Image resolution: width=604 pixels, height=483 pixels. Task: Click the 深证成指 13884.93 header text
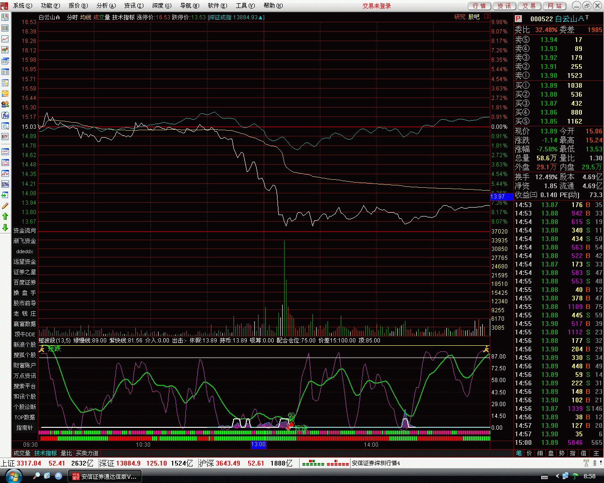pyautogui.click(x=236, y=17)
